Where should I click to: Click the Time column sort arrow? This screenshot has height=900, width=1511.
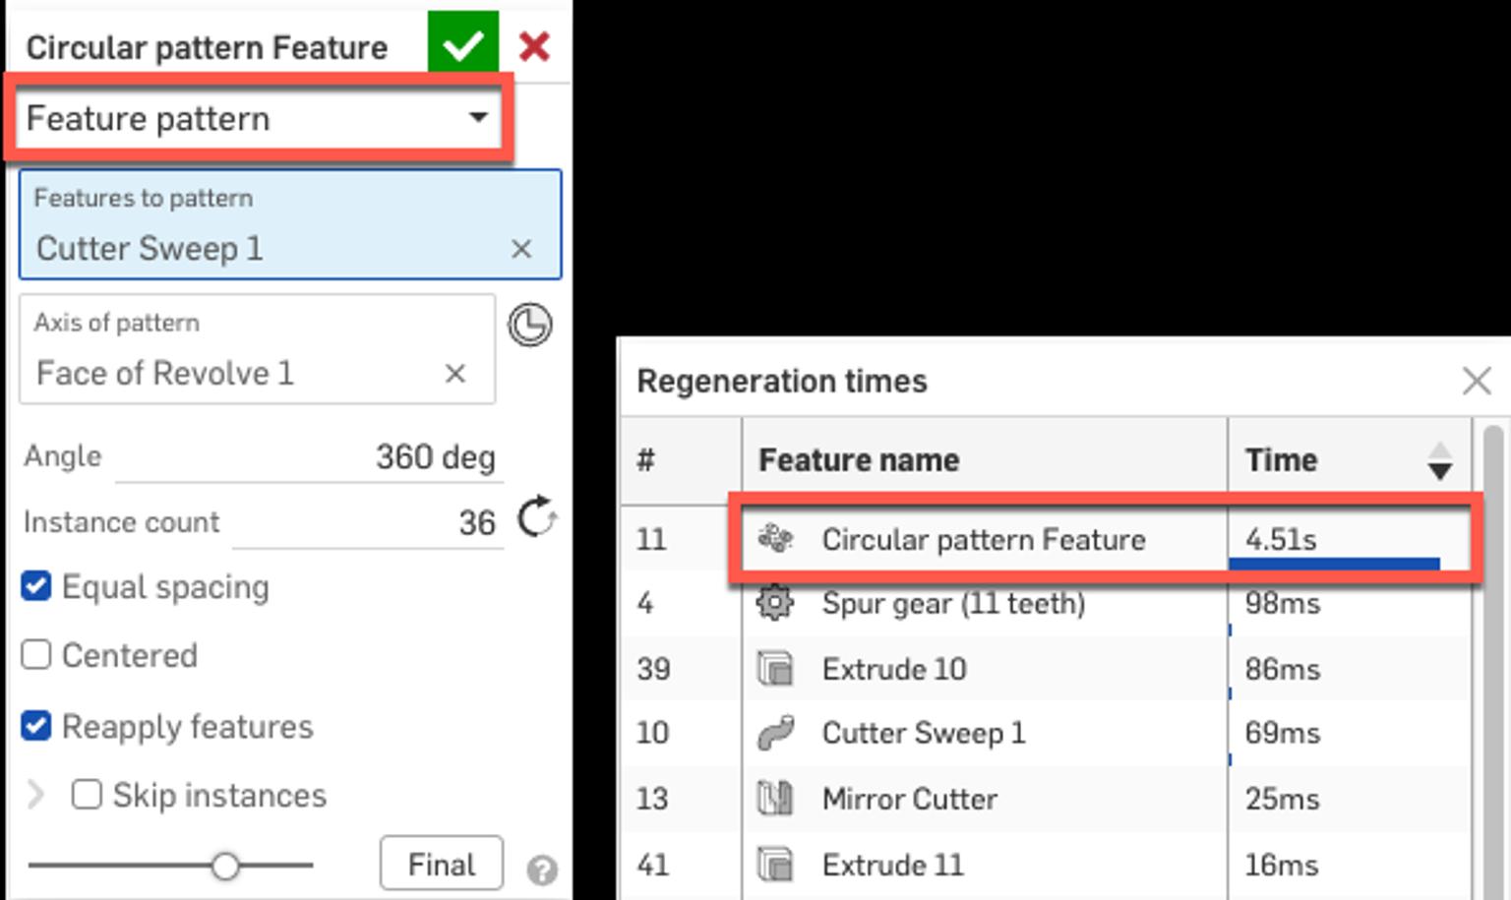[x=1438, y=459]
